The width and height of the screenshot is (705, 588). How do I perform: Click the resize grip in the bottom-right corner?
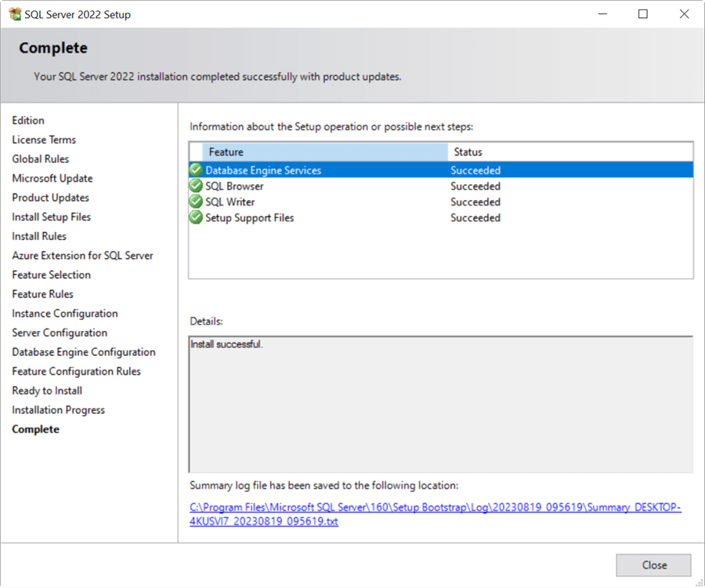click(x=700, y=583)
